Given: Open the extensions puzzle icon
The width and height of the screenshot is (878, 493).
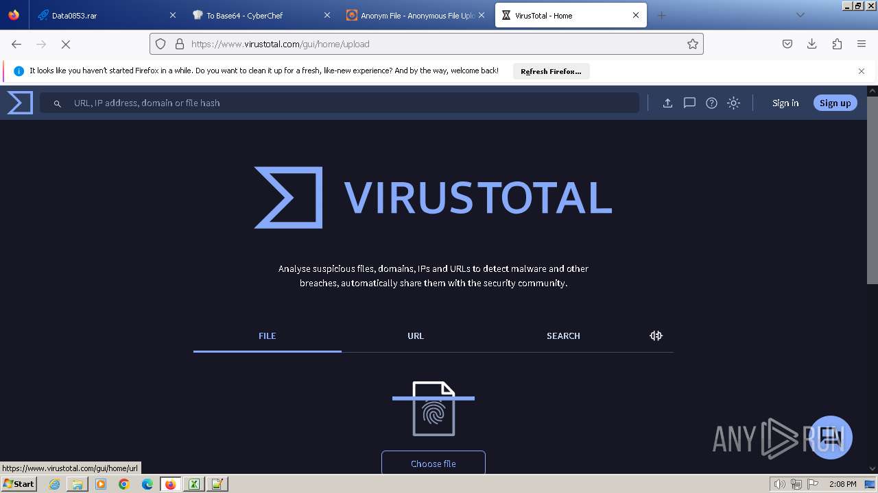Looking at the screenshot, I should [837, 44].
